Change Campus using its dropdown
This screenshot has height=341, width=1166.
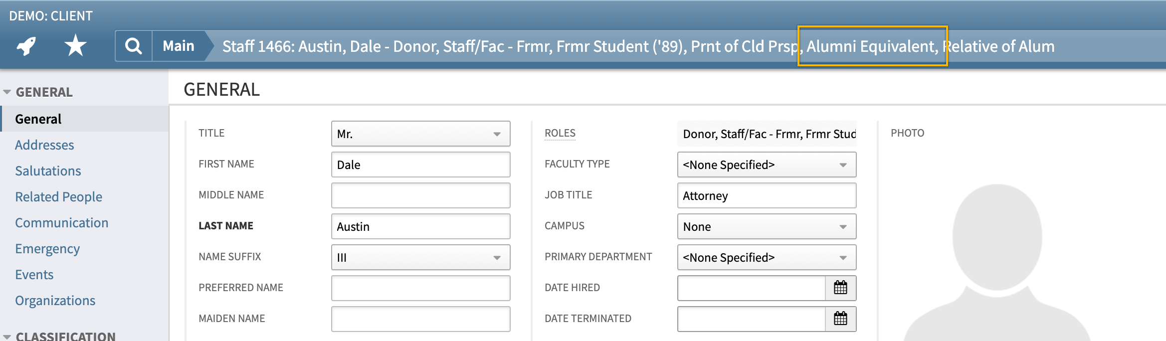tap(843, 226)
